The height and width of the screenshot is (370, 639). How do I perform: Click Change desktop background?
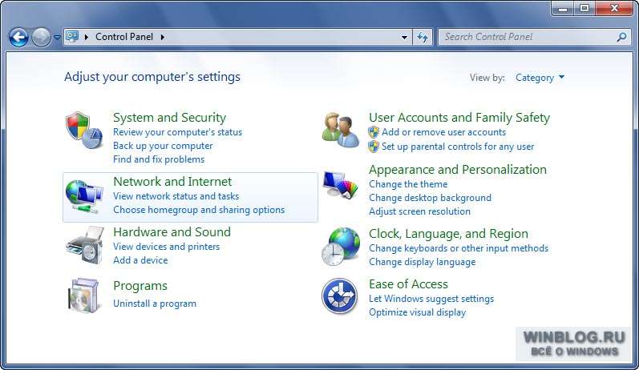coord(431,198)
